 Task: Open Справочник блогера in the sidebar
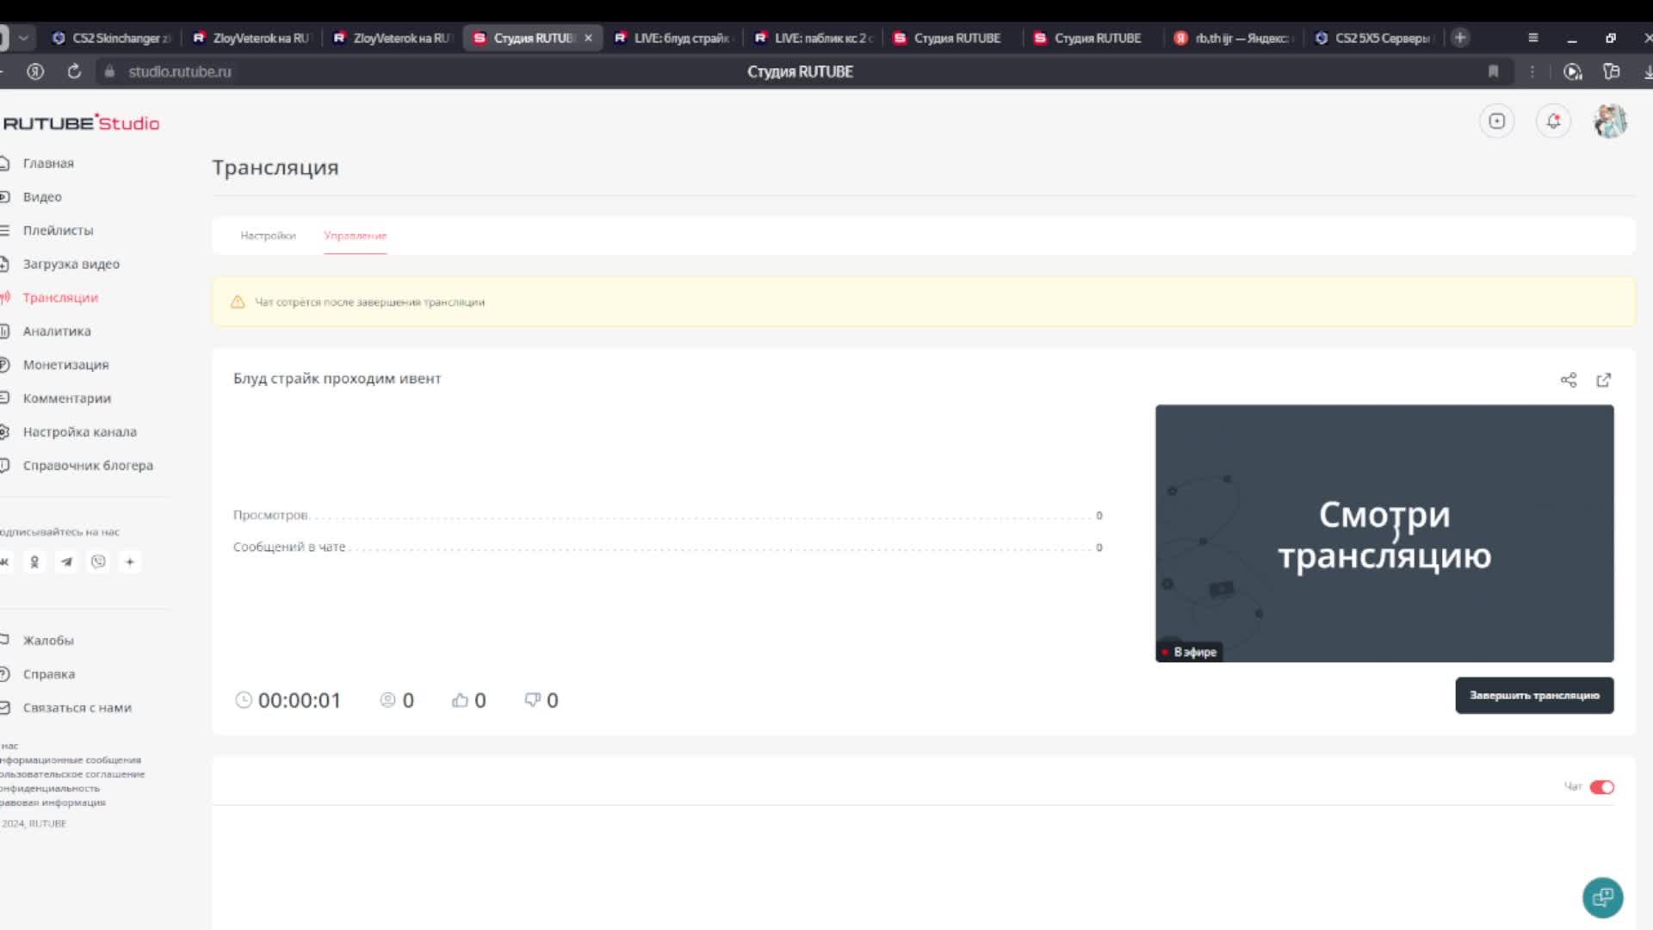[88, 466]
